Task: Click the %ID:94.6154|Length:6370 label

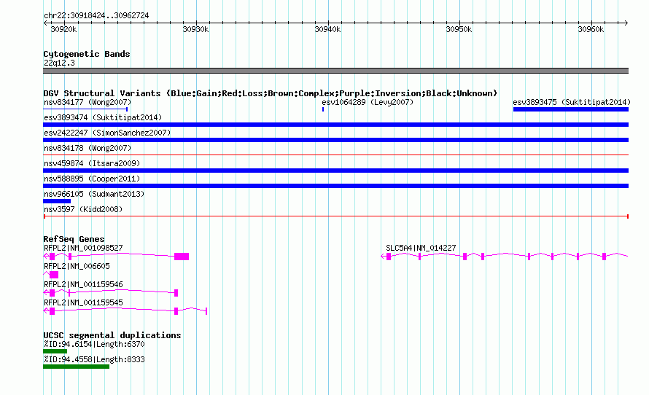Action: tap(94, 345)
